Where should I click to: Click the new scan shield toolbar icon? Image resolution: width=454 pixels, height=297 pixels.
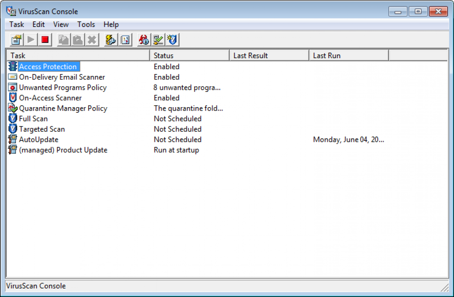[x=172, y=40]
